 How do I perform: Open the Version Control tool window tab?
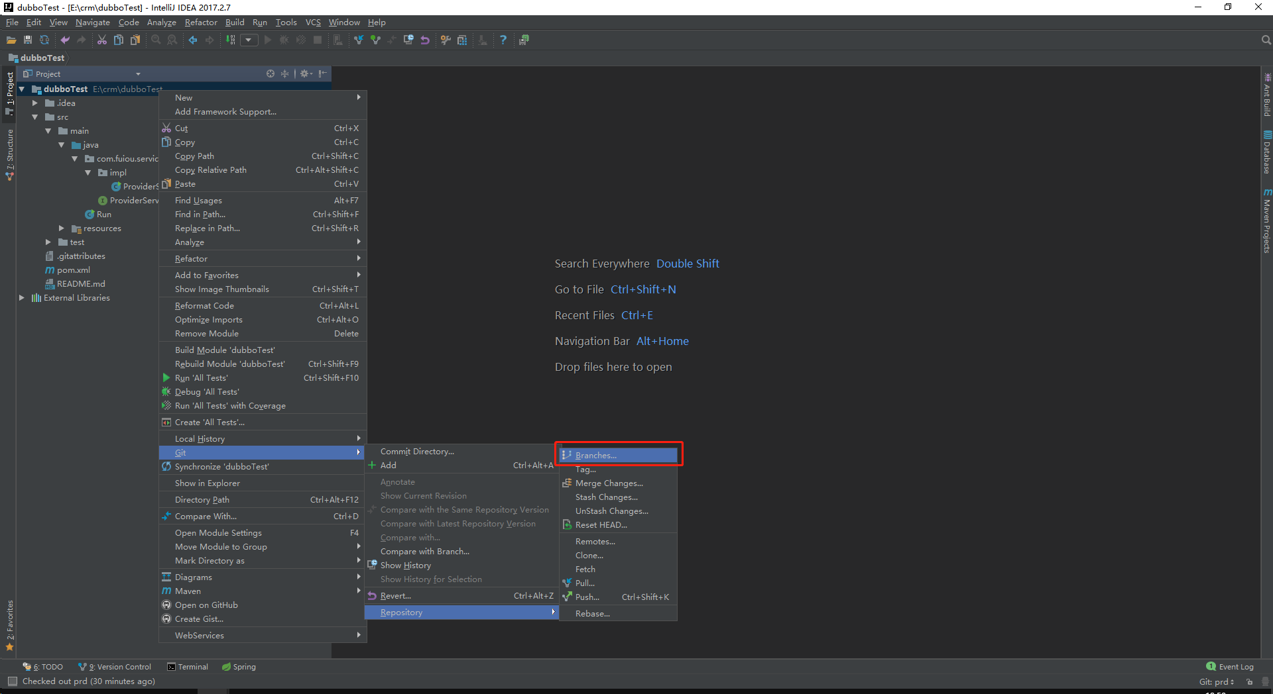[115, 667]
